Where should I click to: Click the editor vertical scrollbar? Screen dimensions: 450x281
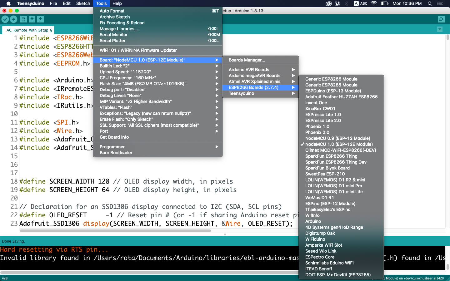pyautogui.click(x=447, y=37)
